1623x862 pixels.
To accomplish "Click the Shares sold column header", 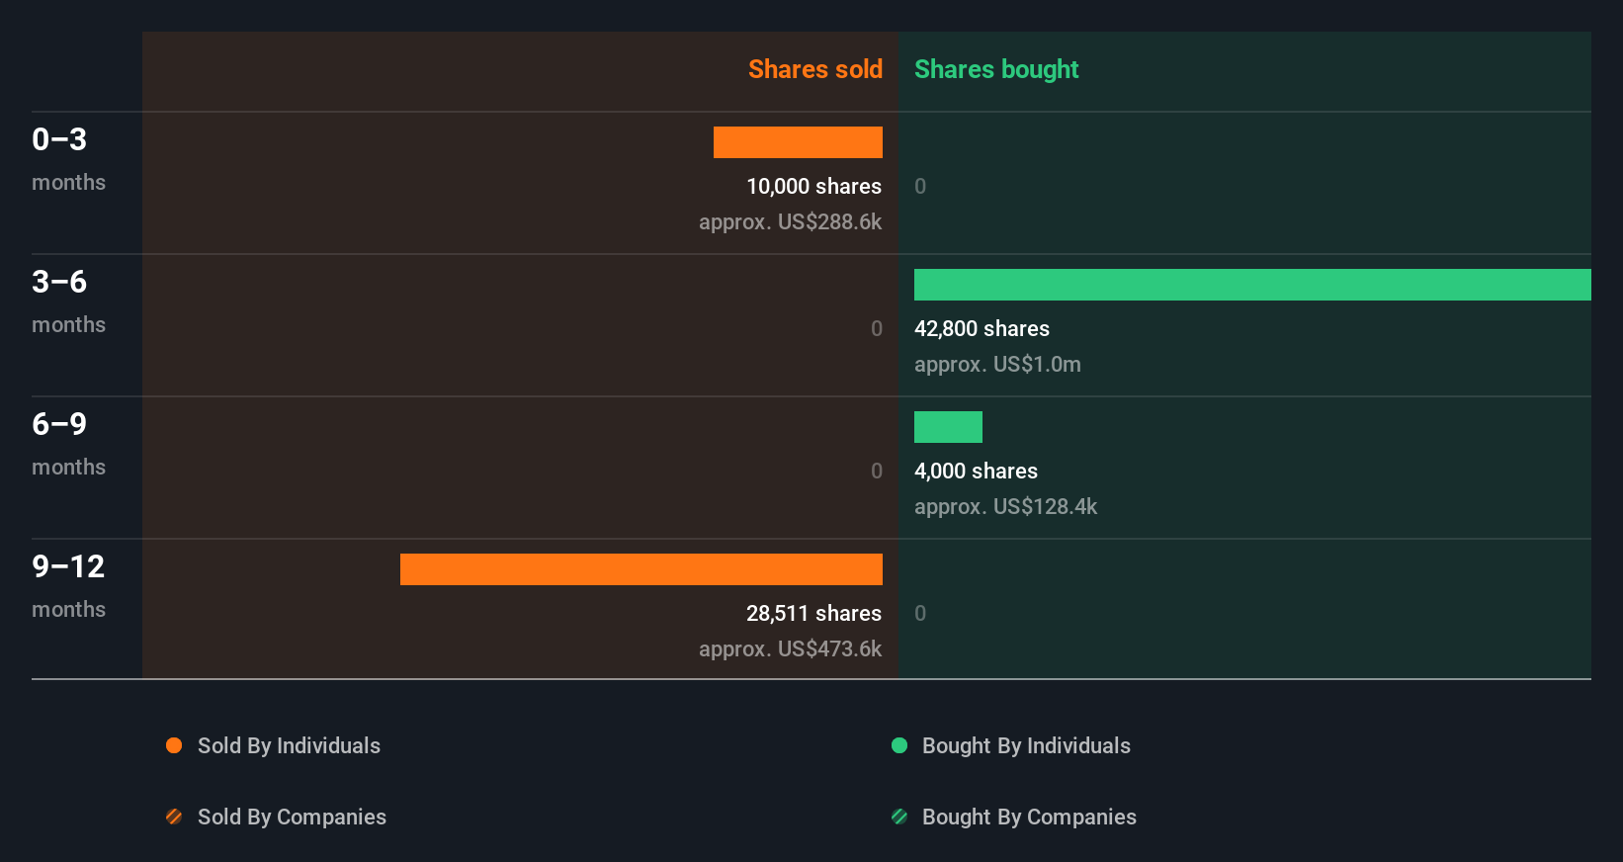I will pos(815,69).
